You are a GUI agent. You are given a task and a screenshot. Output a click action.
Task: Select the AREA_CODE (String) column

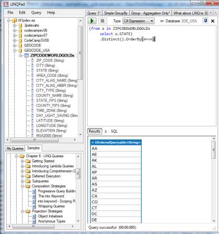tap(52, 75)
